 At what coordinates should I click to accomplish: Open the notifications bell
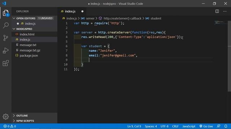tap(226, 126)
